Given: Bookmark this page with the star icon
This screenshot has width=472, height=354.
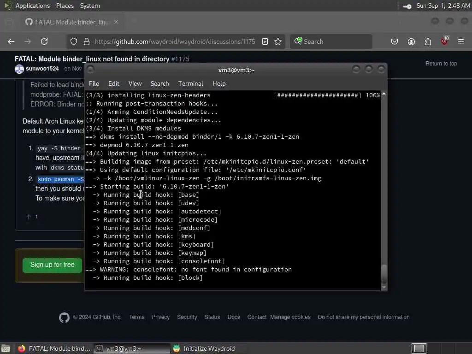Looking at the screenshot, I should (x=278, y=41).
